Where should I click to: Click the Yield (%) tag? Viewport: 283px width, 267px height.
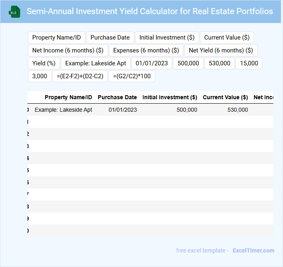pos(44,63)
